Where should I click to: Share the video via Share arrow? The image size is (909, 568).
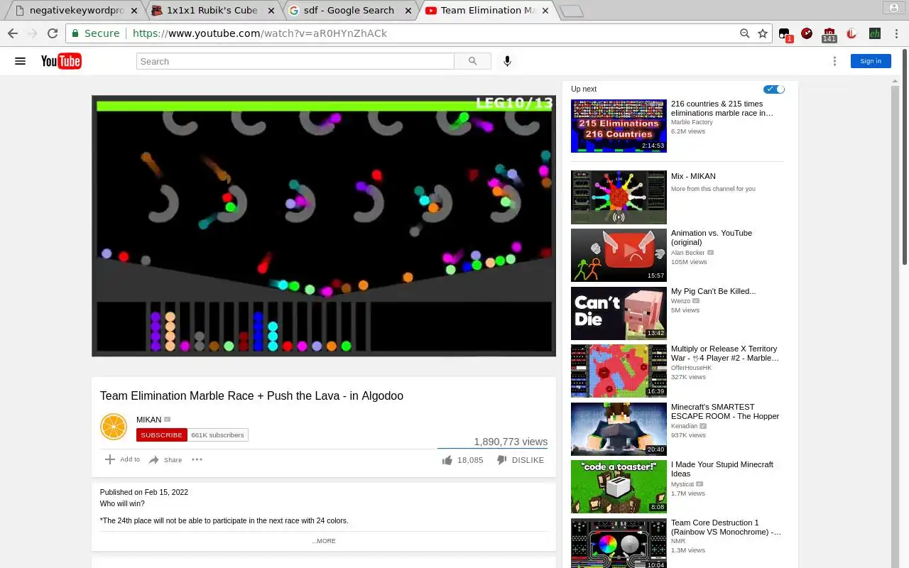(154, 460)
